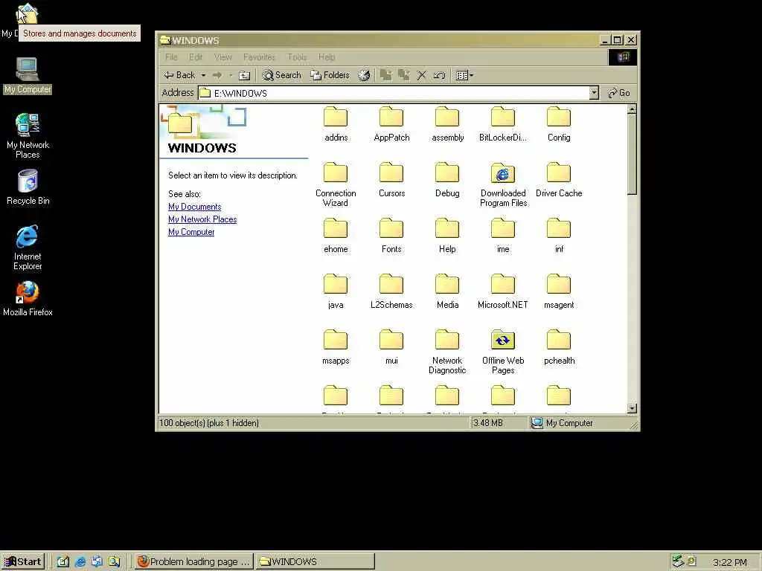Viewport: 762px width, 571px height.
Task: Select the Driver Cache folder
Action: (559, 180)
